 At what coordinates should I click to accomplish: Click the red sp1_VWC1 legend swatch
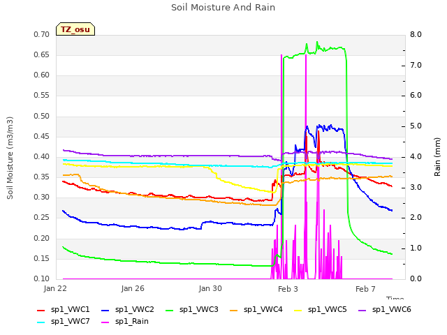[41, 311]
